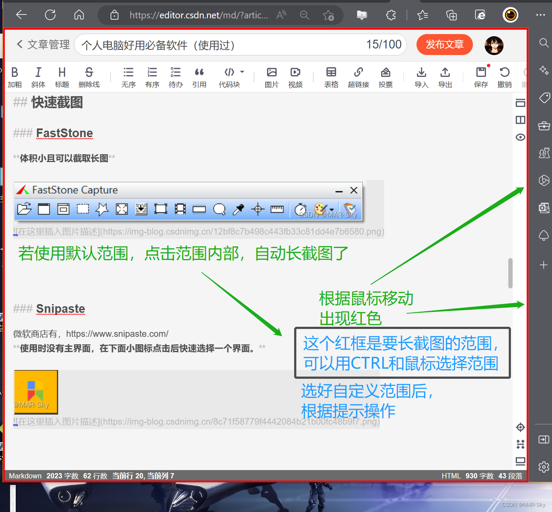Image resolution: width=552 pixels, height=512 pixels.
Task: Toggle the fullscreen icon in editor side rail
Action: tap(520, 444)
